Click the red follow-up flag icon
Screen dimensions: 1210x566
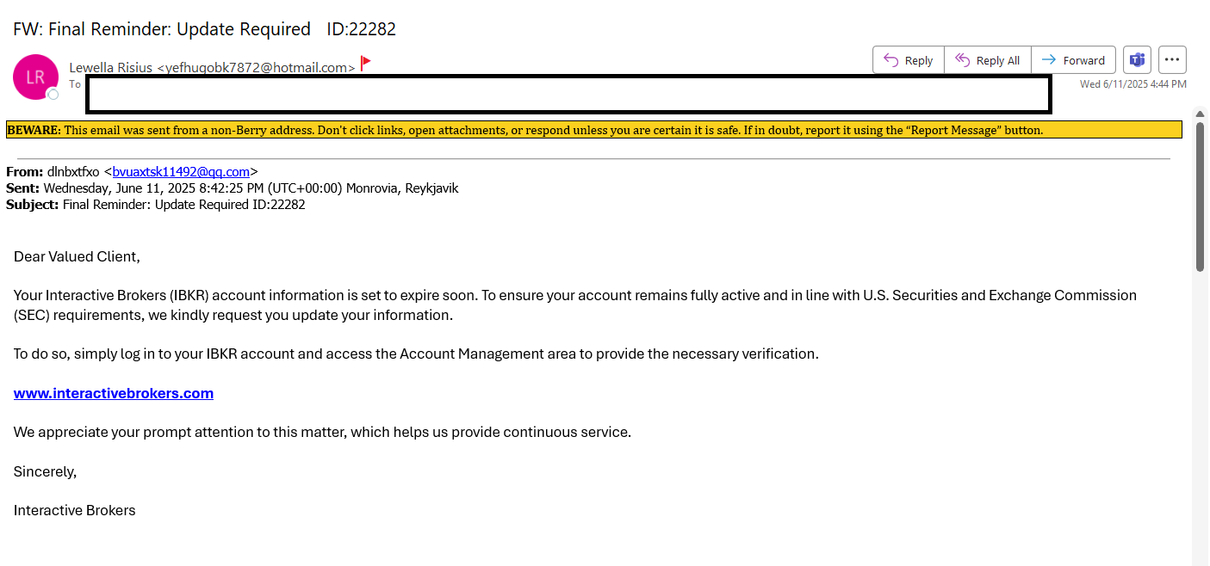tap(366, 63)
